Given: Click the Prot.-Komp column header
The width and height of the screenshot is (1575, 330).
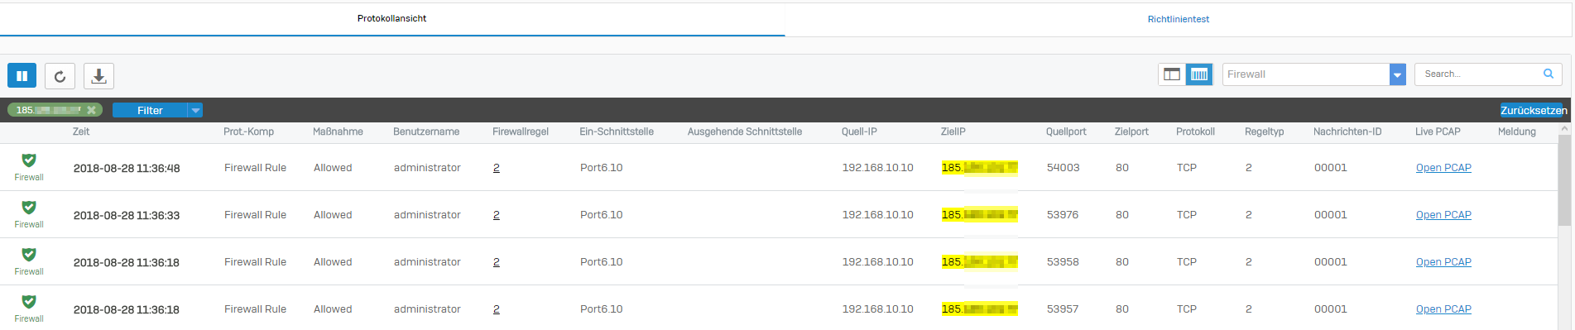Looking at the screenshot, I should (248, 132).
